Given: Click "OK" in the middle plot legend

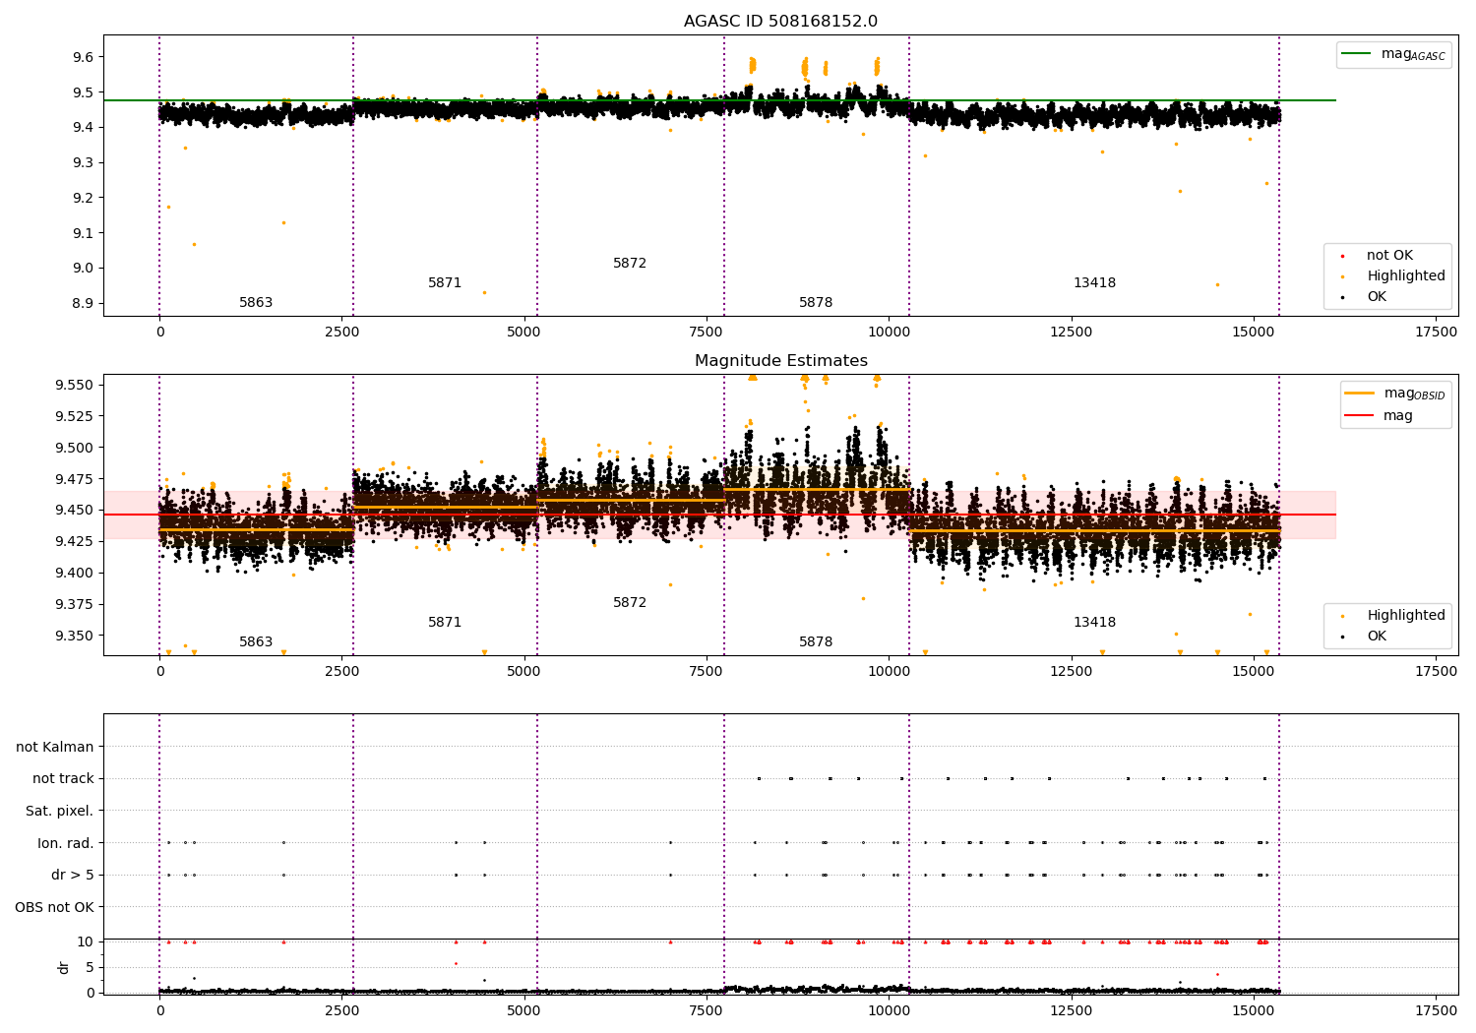Looking at the screenshot, I should click(x=1376, y=636).
